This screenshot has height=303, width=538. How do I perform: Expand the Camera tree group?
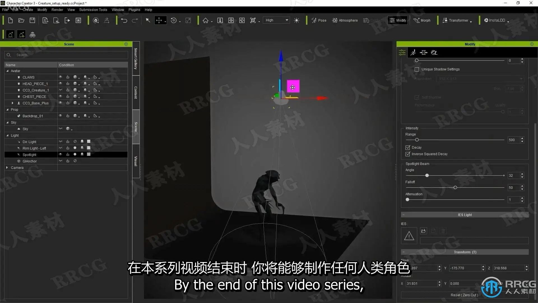[x=7, y=167]
